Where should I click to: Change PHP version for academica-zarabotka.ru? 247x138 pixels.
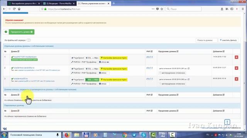point(149,68)
